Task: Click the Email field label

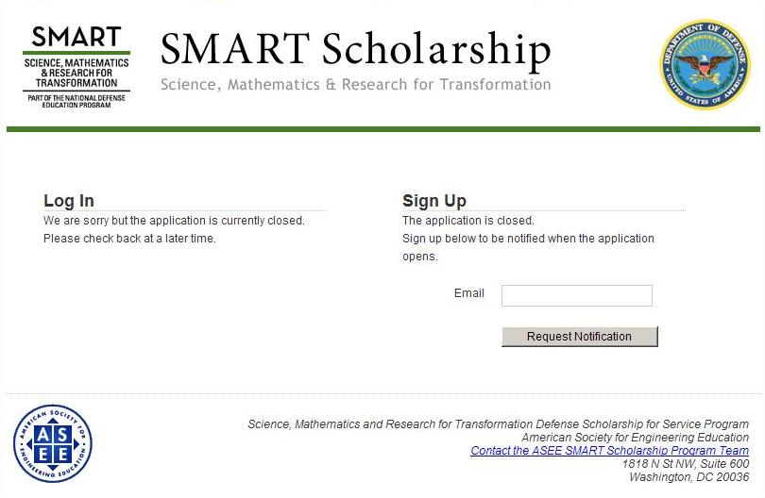Action: point(468,293)
